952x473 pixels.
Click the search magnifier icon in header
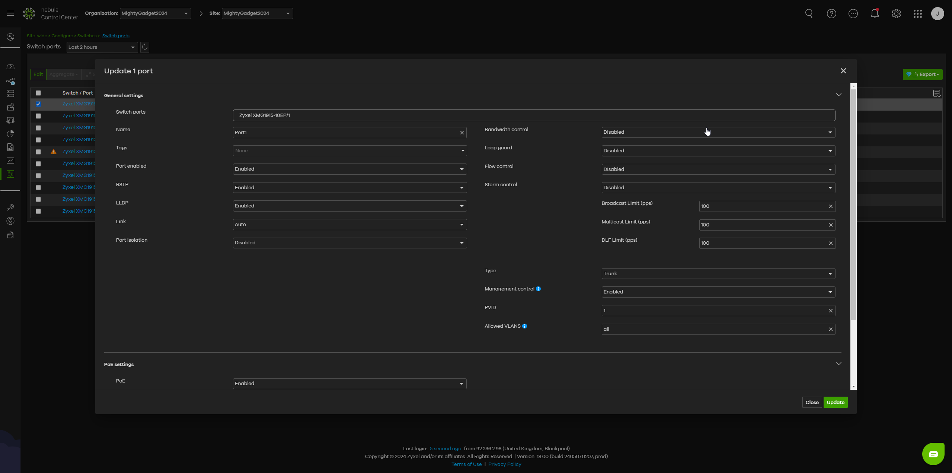click(809, 13)
